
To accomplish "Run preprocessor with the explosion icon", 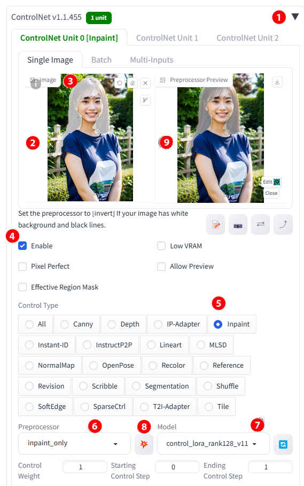I will [144, 444].
